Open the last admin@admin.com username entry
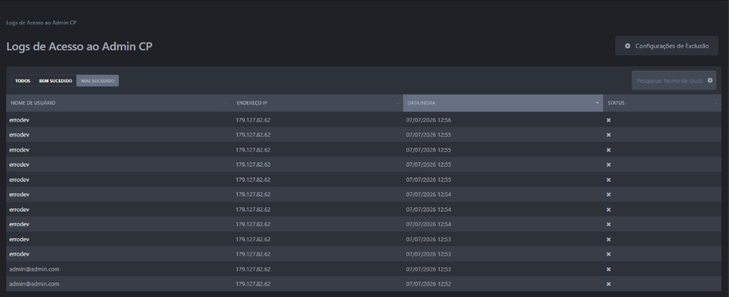The height and width of the screenshot is (297, 729). click(34, 284)
